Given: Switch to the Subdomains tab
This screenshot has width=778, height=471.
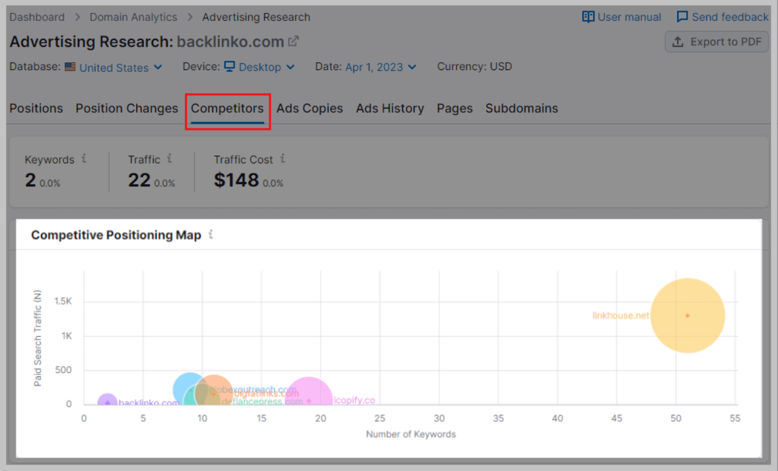Looking at the screenshot, I should point(522,108).
